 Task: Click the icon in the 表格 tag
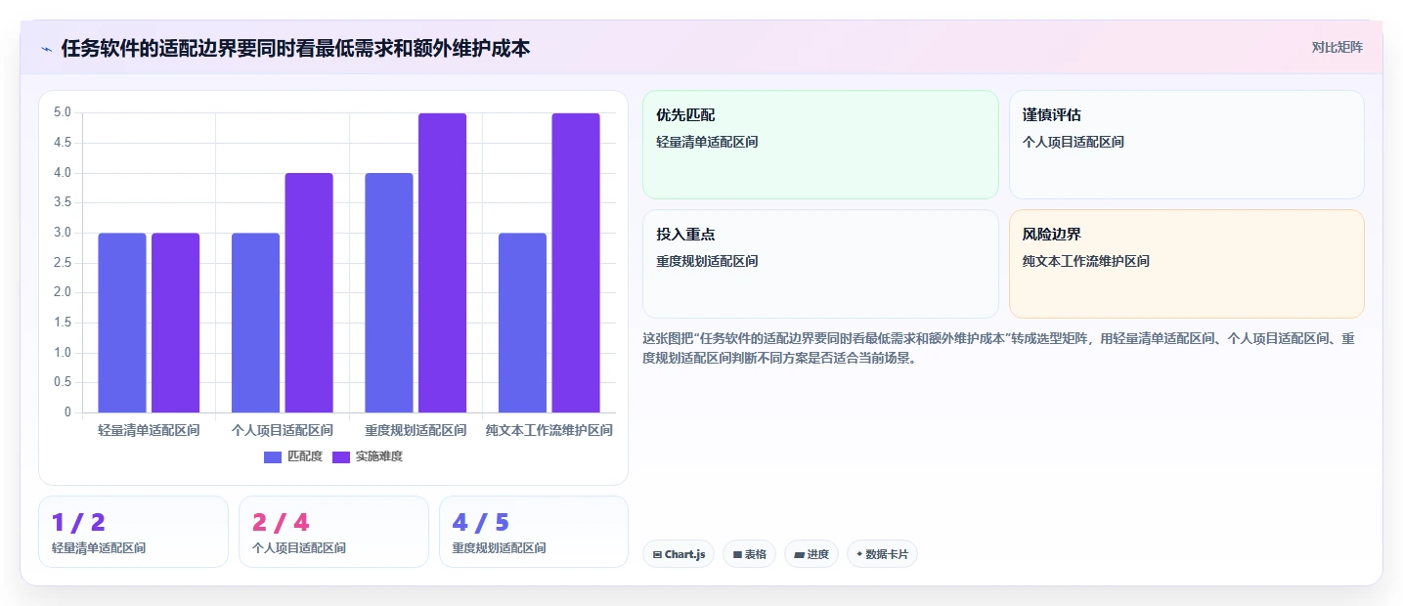click(737, 554)
